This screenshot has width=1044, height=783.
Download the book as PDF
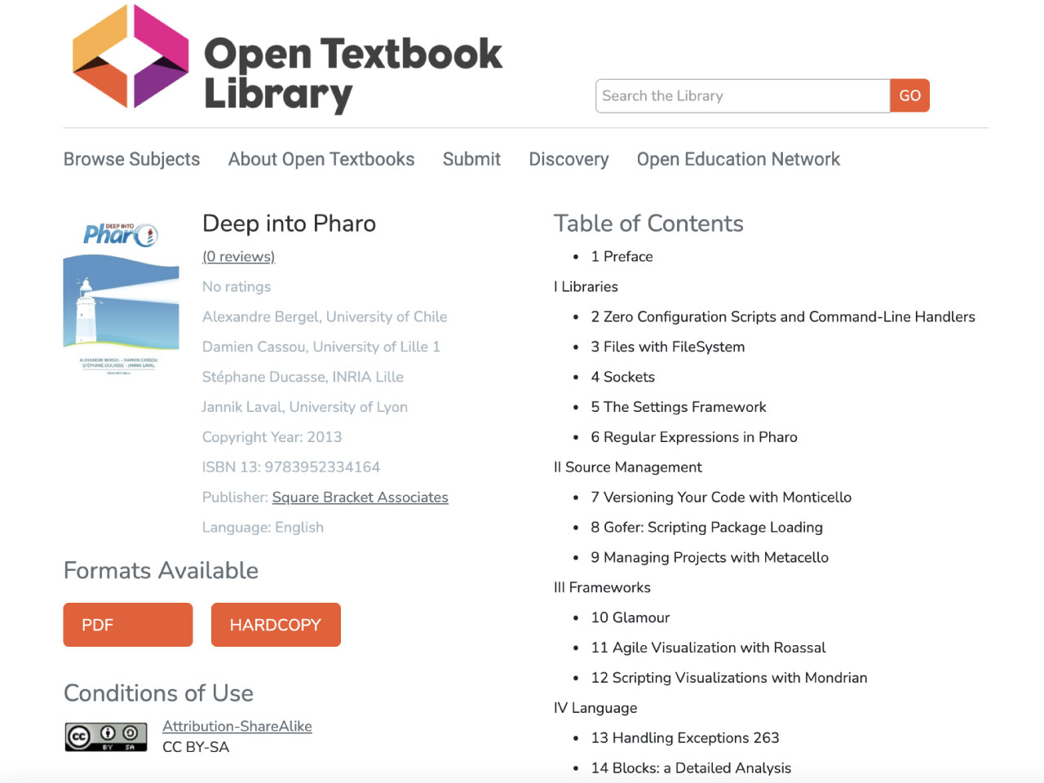pyautogui.click(x=128, y=625)
